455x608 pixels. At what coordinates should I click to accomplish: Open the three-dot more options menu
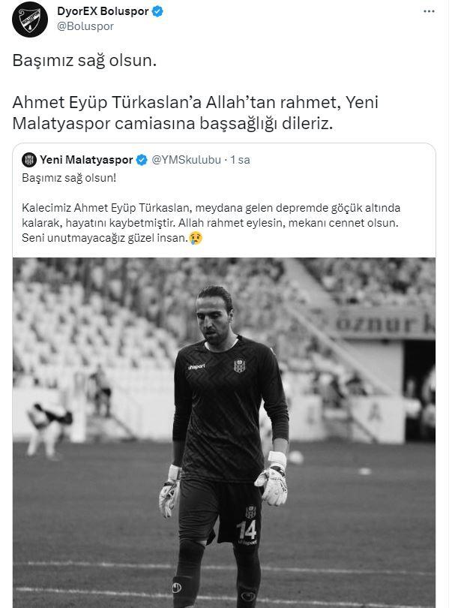tap(429, 11)
